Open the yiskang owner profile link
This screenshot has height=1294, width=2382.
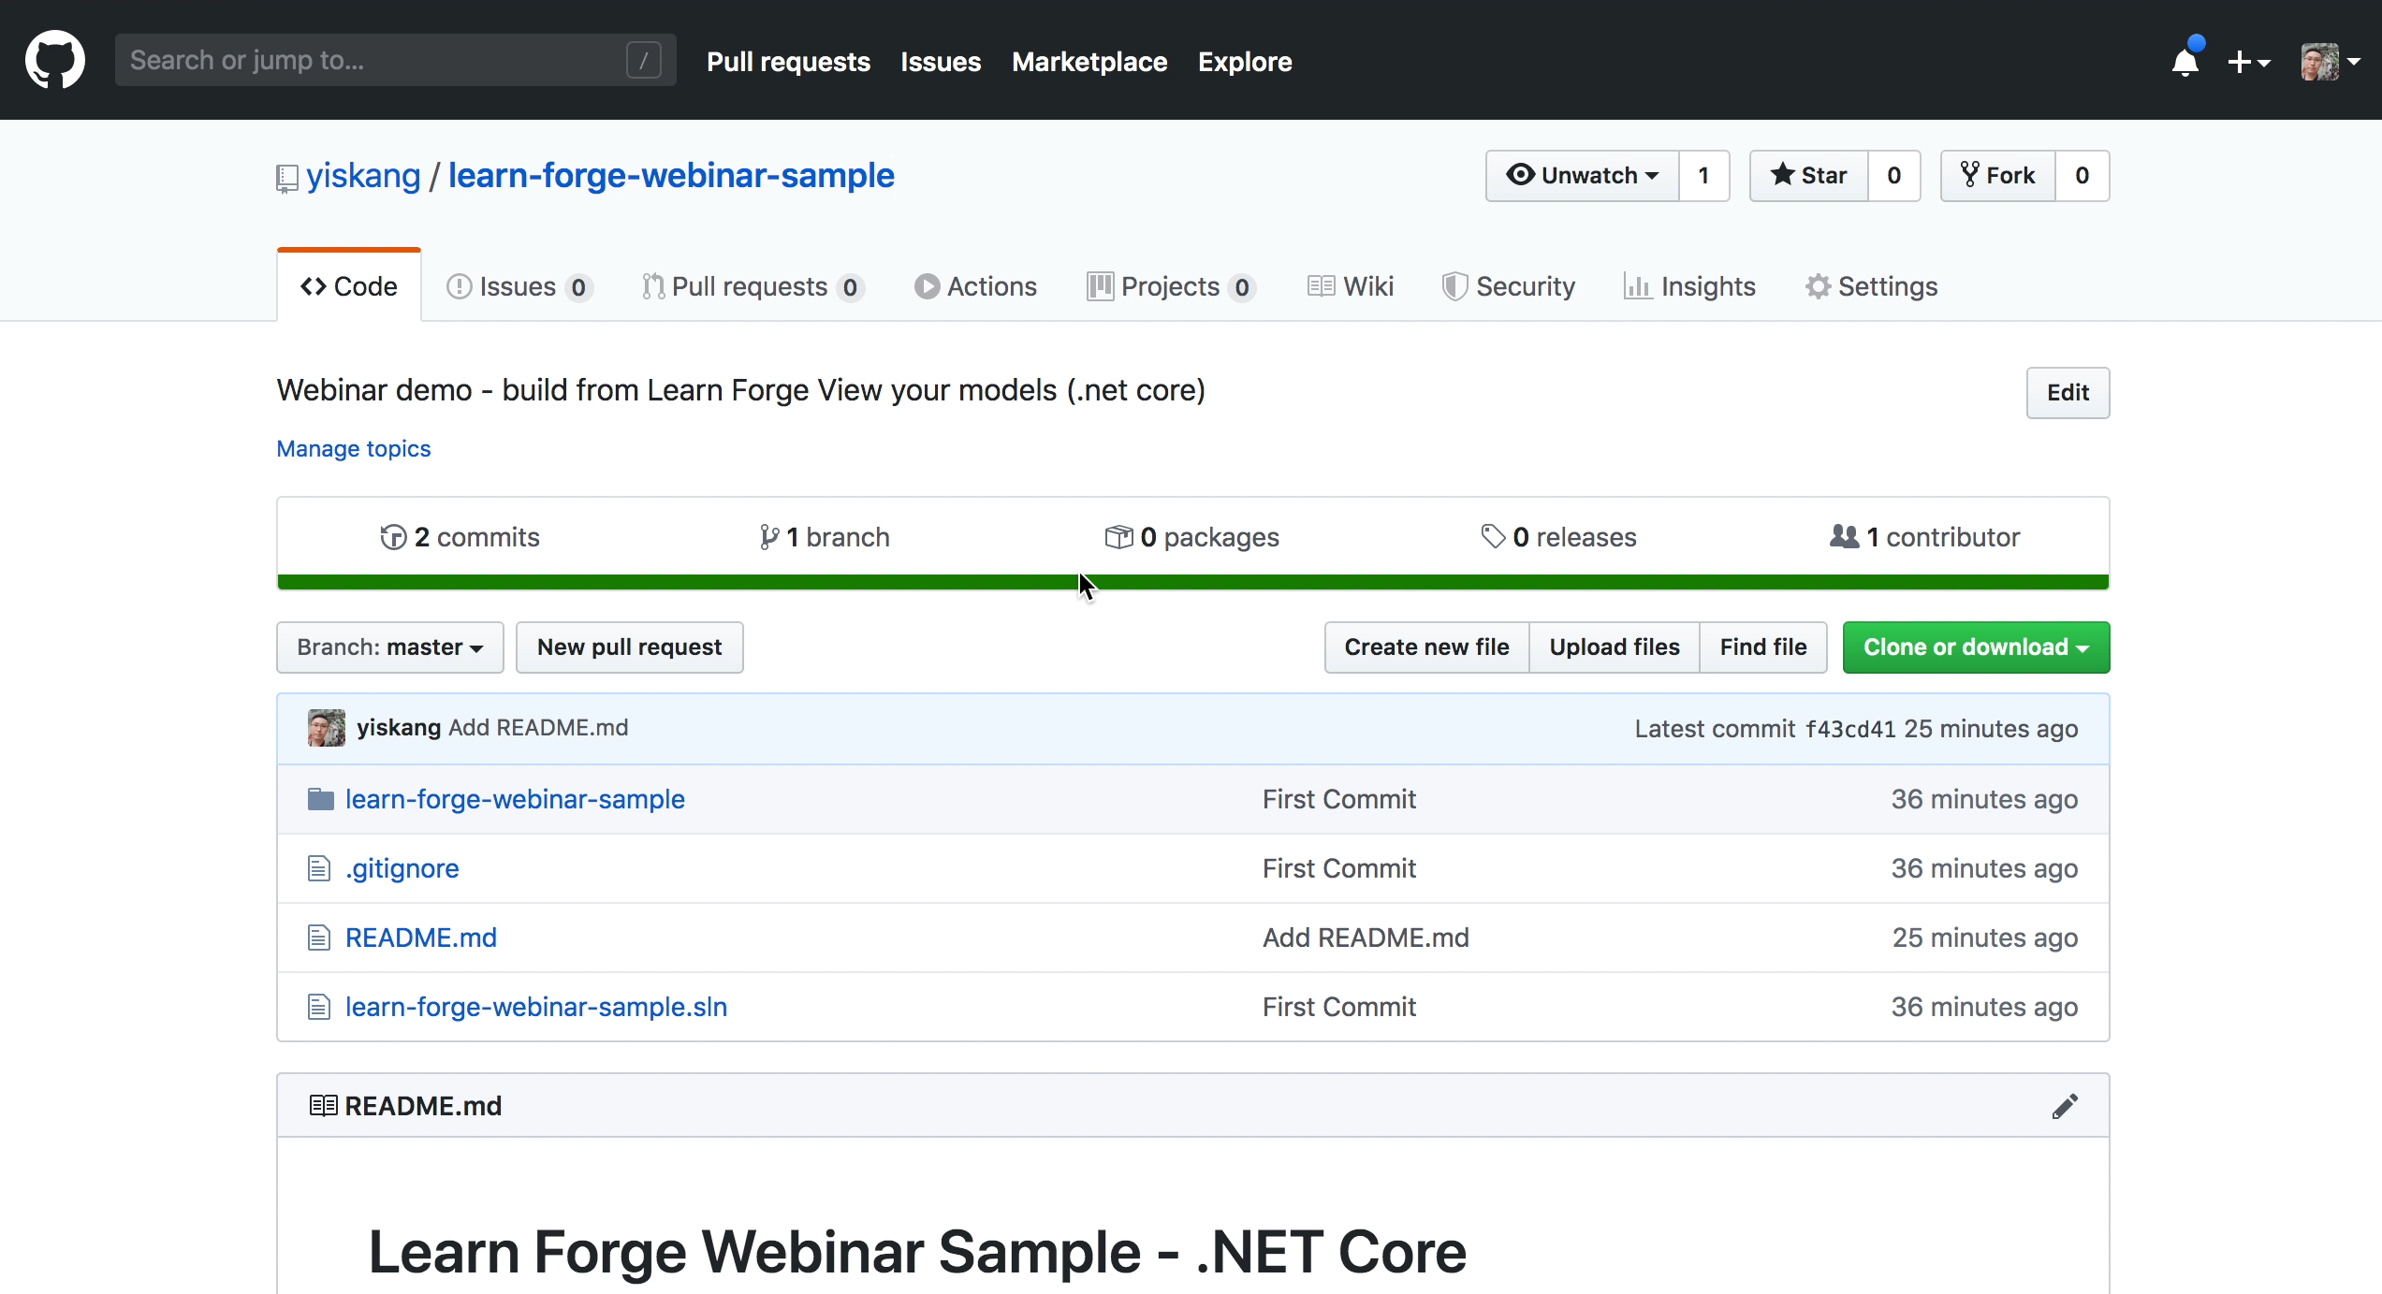(x=363, y=175)
